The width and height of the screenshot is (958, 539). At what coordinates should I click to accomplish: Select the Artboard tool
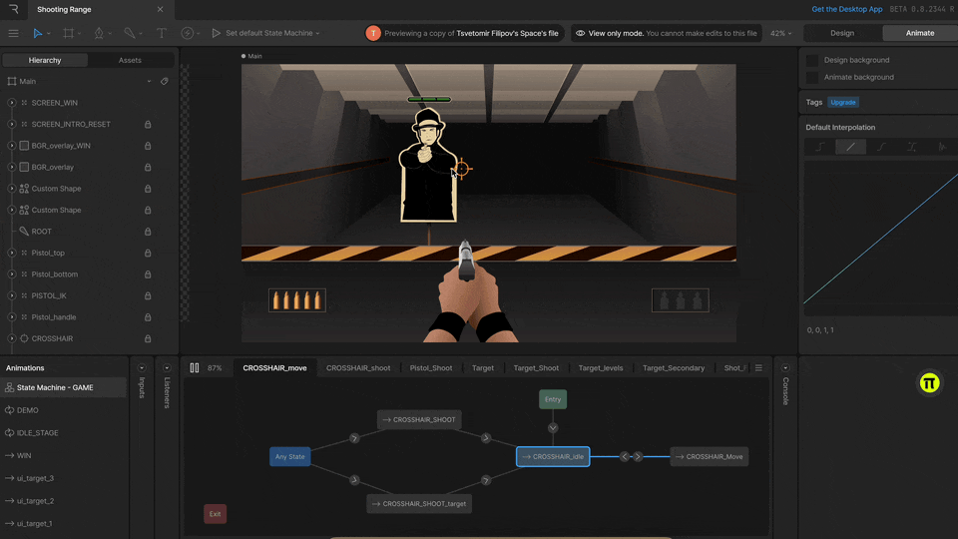68,33
